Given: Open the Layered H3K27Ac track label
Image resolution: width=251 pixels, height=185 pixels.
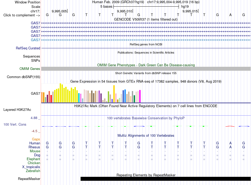Looking at the screenshot, I should point(17,110).
